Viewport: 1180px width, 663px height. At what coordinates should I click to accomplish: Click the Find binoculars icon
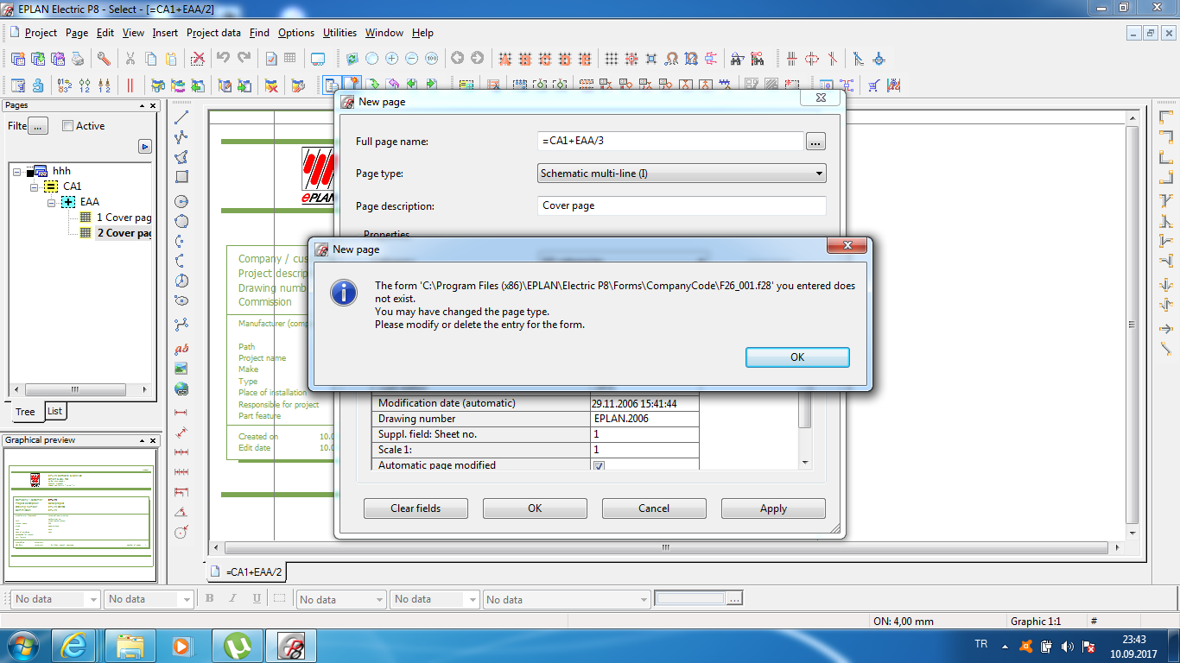(x=737, y=59)
